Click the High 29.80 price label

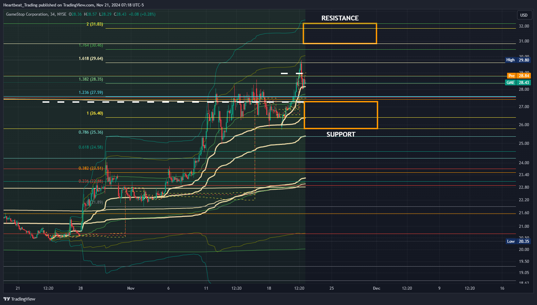click(x=518, y=60)
